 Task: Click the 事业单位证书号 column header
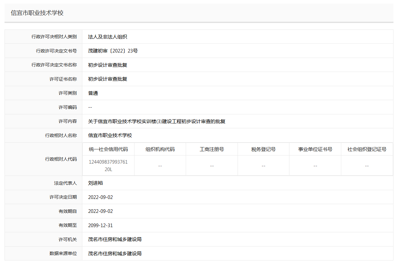315,149
